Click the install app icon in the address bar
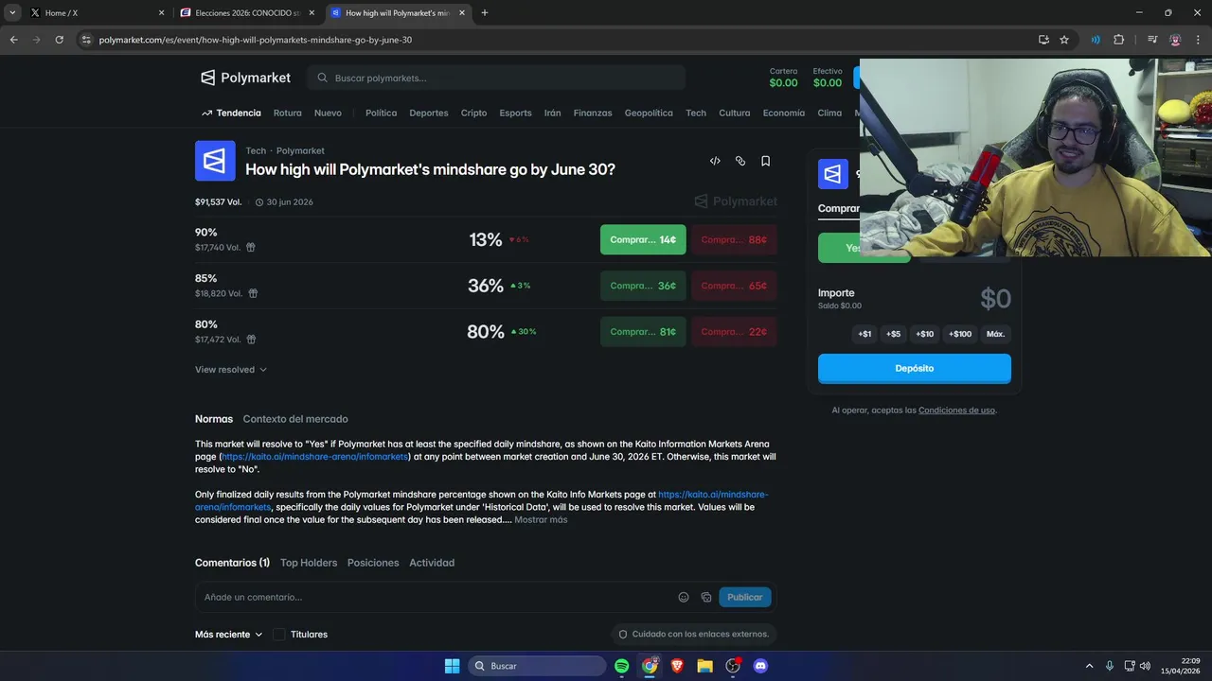The height and width of the screenshot is (681, 1212). [x=1043, y=40]
